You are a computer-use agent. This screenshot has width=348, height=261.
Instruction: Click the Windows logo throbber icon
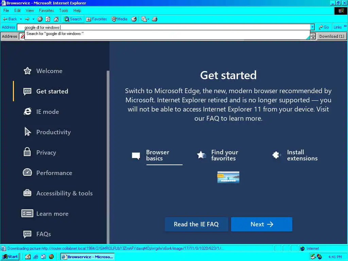tap(341, 11)
